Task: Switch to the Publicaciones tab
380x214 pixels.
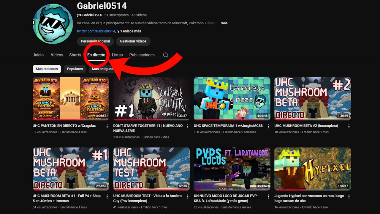Action: click(142, 55)
